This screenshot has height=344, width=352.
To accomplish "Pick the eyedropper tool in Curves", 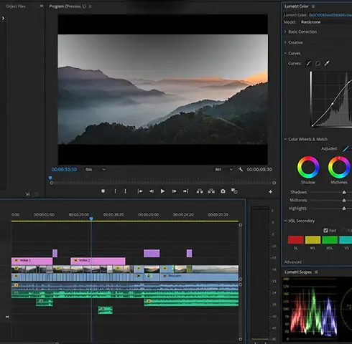I will click(327, 63).
